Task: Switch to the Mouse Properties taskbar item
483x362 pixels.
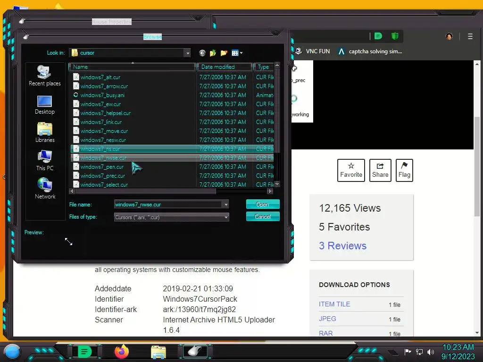Action: [195, 351]
